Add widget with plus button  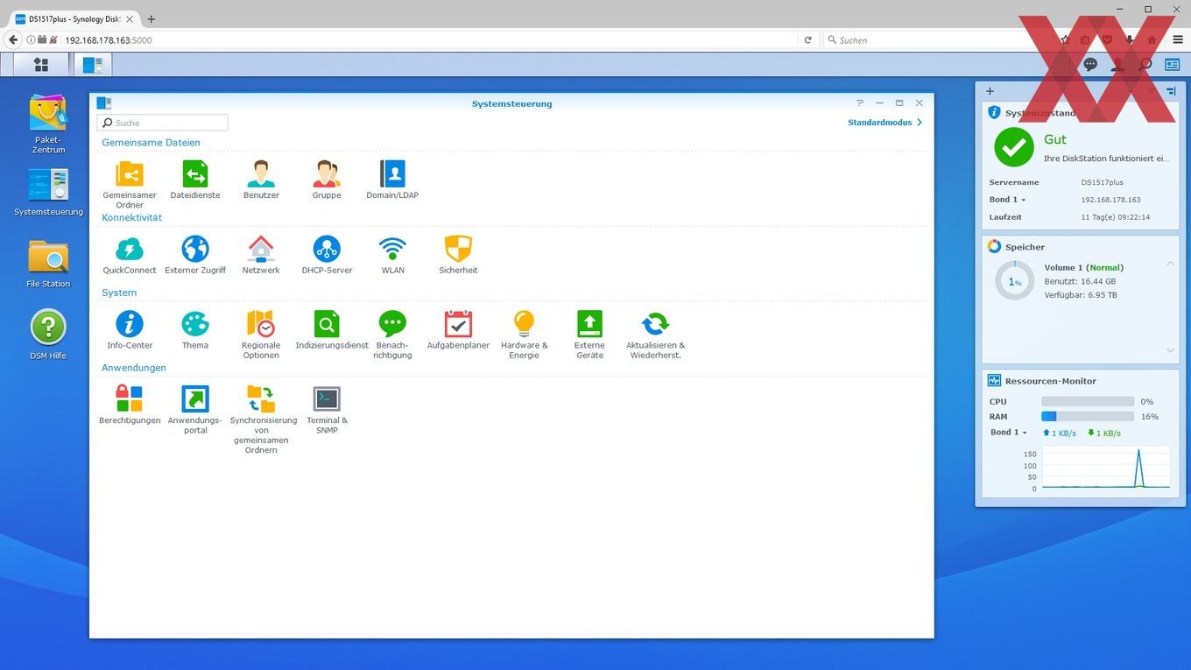[990, 91]
